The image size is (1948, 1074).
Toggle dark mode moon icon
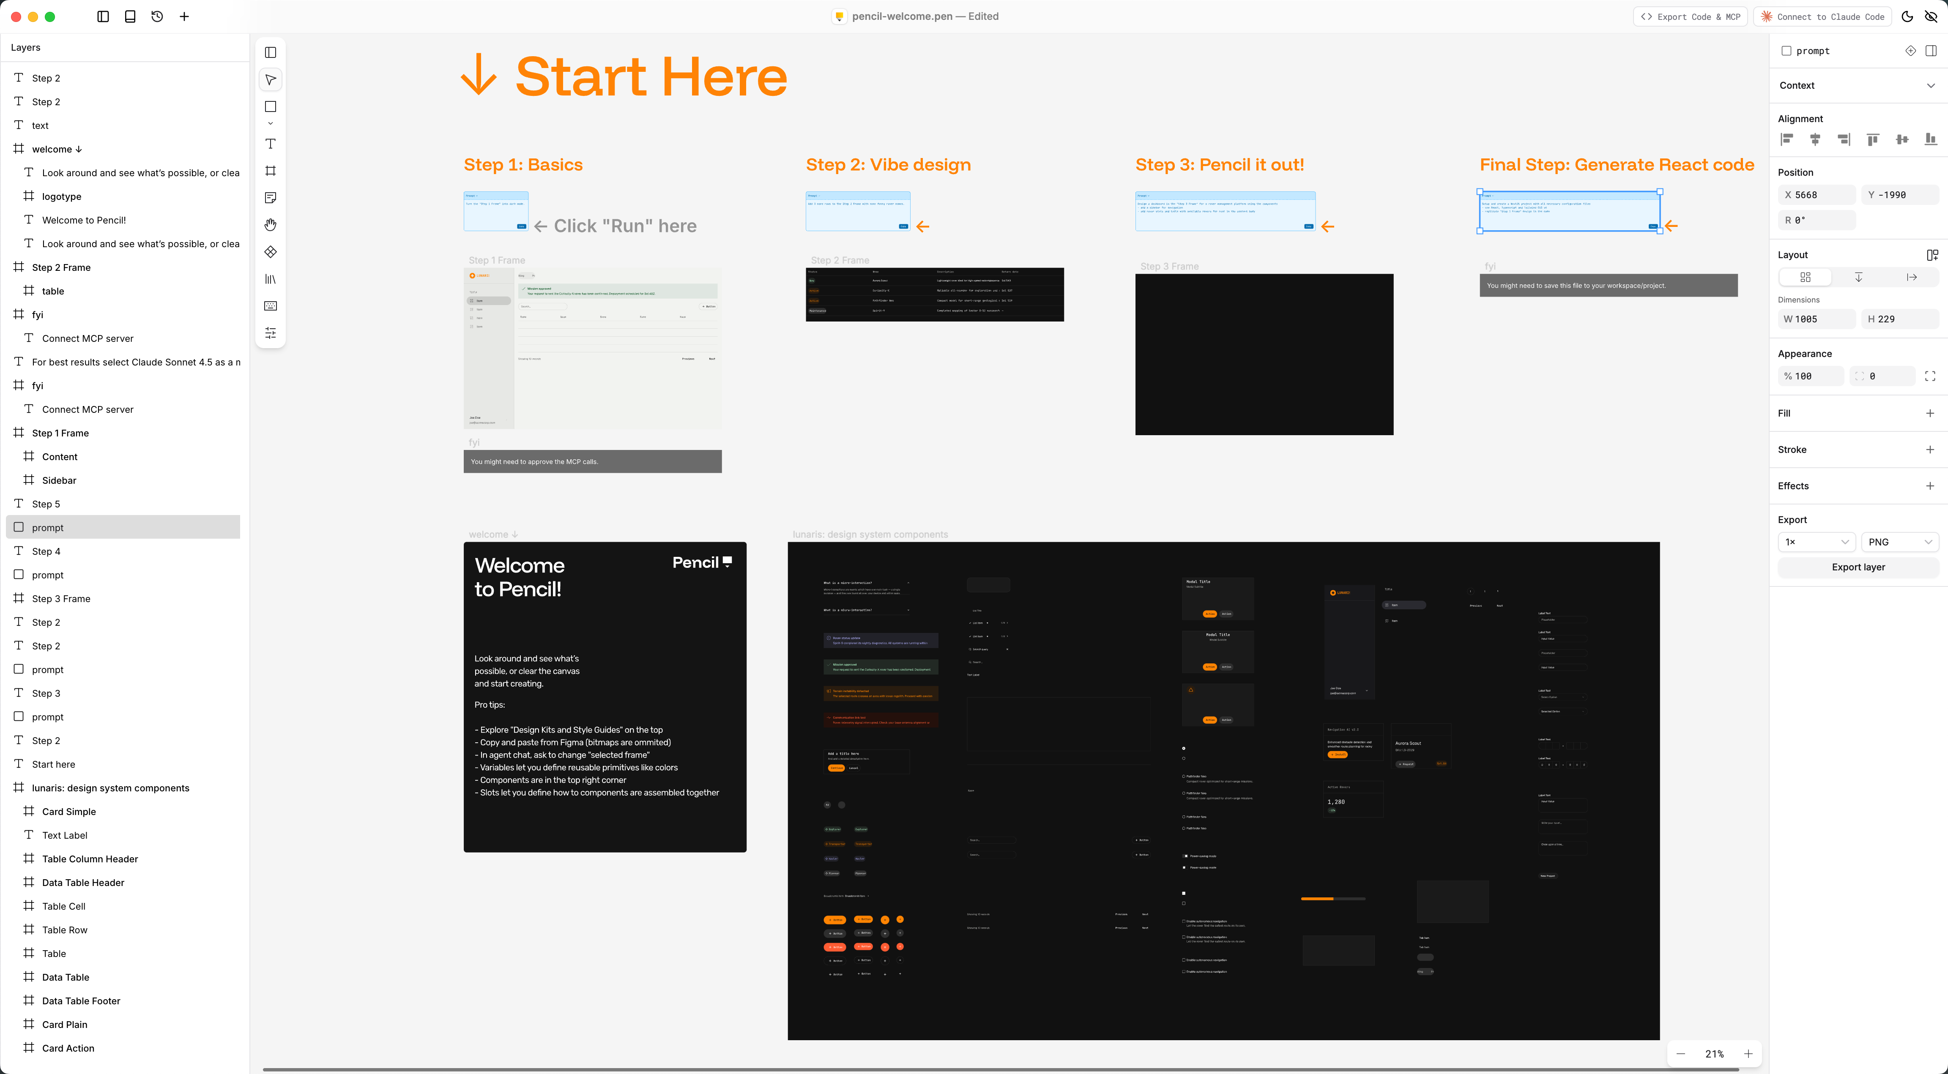[x=1907, y=16]
